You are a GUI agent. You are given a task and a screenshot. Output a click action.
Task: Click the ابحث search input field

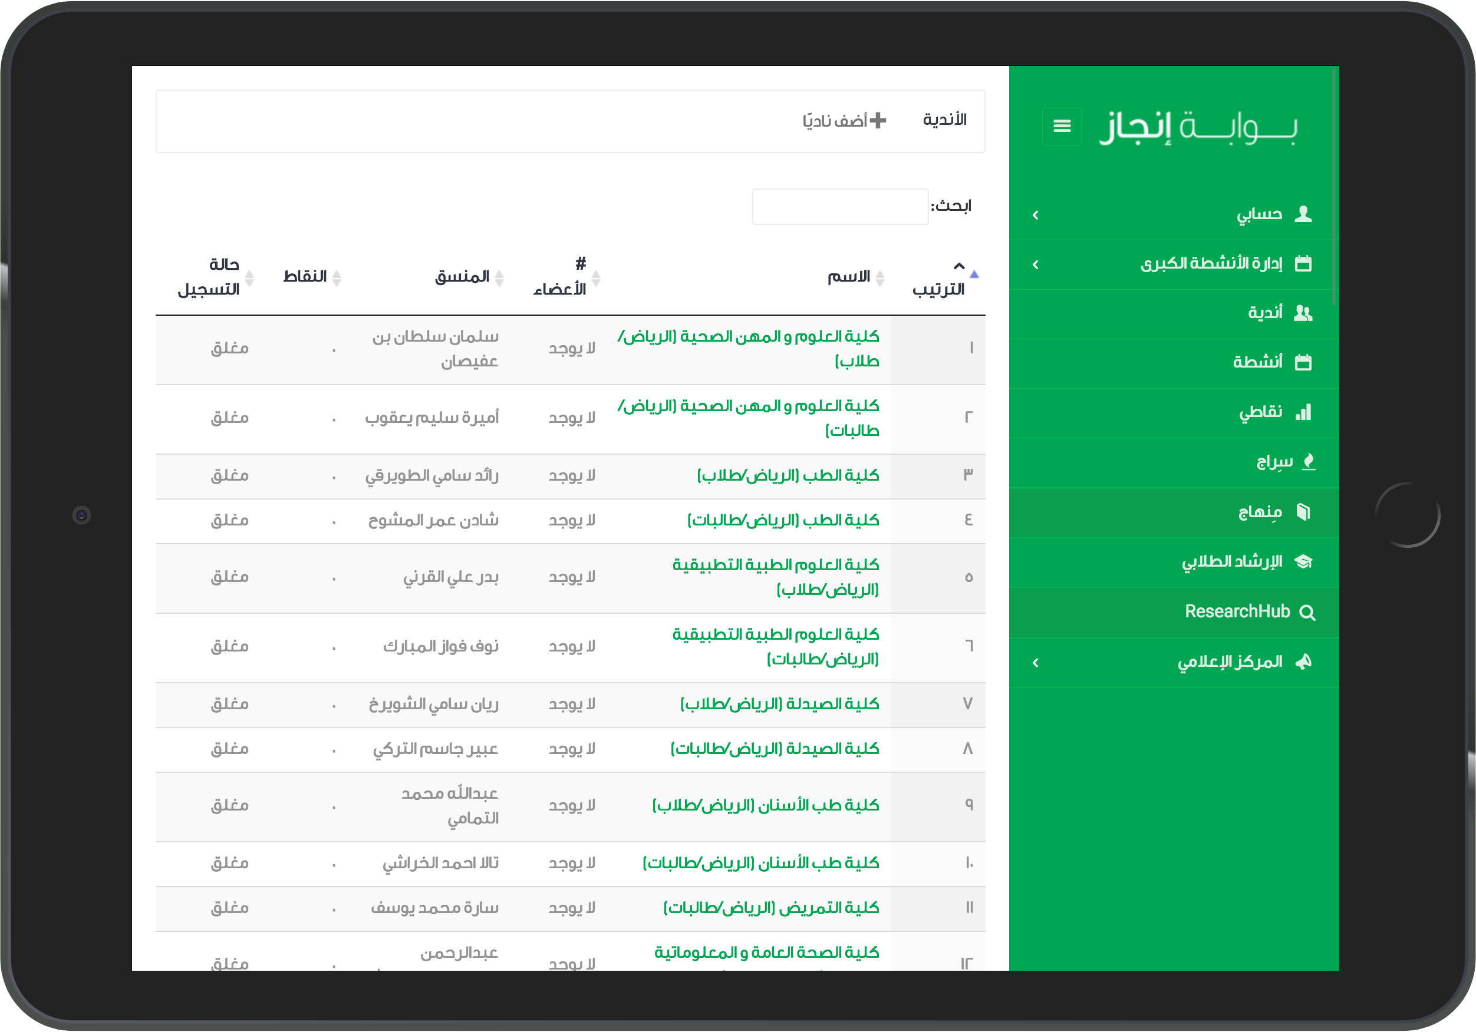coord(839,207)
